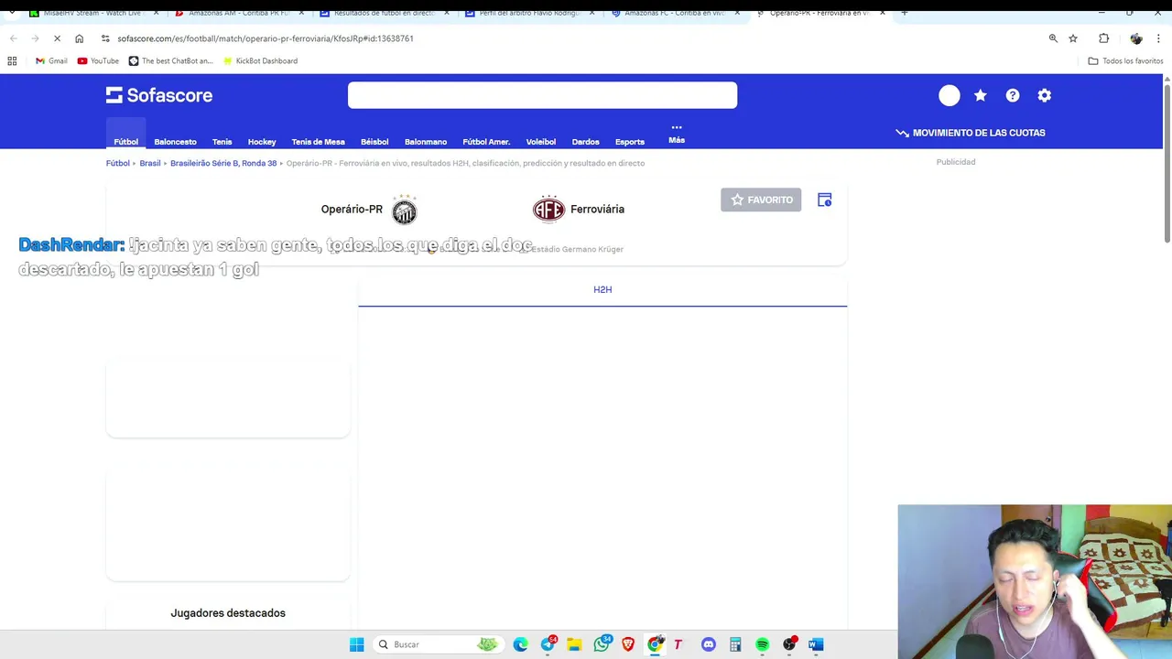This screenshot has width=1172, height=659.
Task: Expand the Más sports menu
Action: coord(677,135)
